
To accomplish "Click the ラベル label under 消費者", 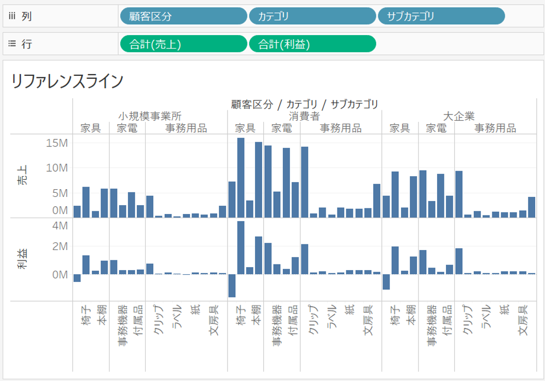I will [331, 317].
